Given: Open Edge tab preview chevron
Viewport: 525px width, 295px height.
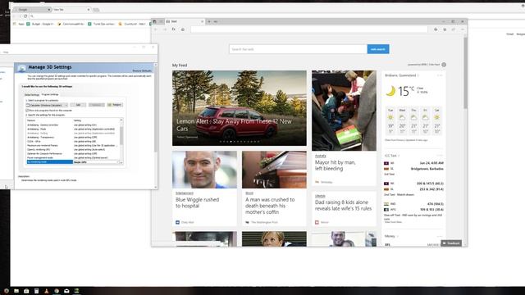Looking at the screenshot, I should (x=216, y=21).
